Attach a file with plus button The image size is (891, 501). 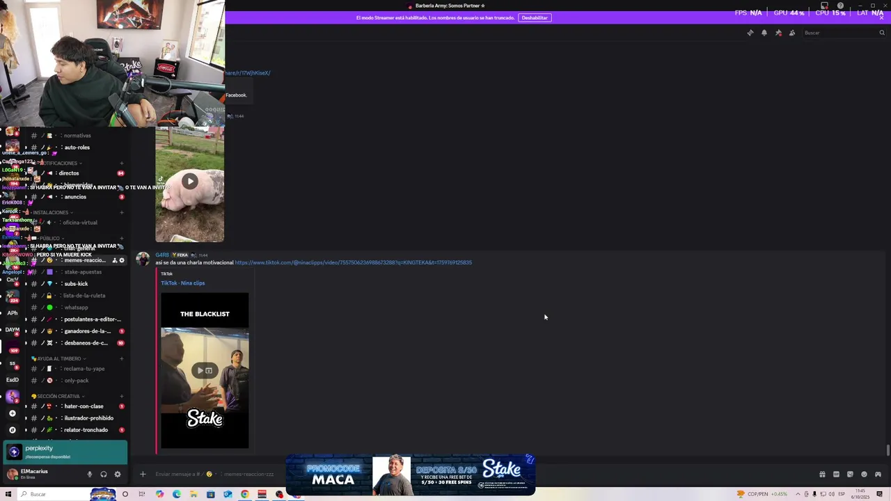pyautogui.click(x=143, y=475)
